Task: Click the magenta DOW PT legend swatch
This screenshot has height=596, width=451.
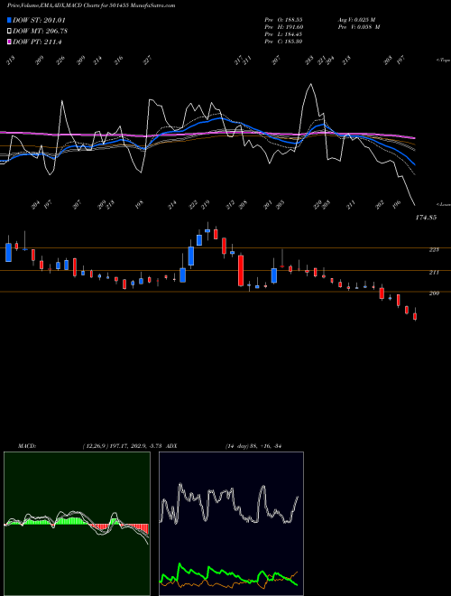Action: pyautogui.click(x=9, y=42)
